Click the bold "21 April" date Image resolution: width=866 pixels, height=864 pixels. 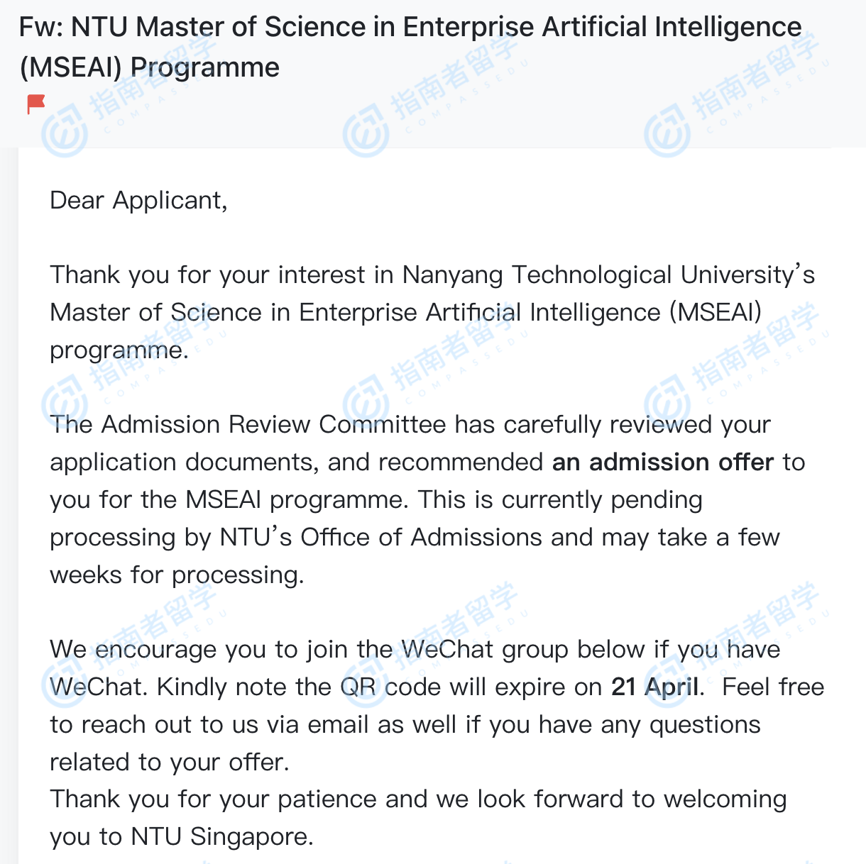(654, 687)
